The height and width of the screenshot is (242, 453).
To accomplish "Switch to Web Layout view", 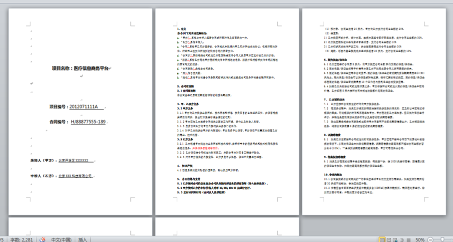I will click(395, 239).
